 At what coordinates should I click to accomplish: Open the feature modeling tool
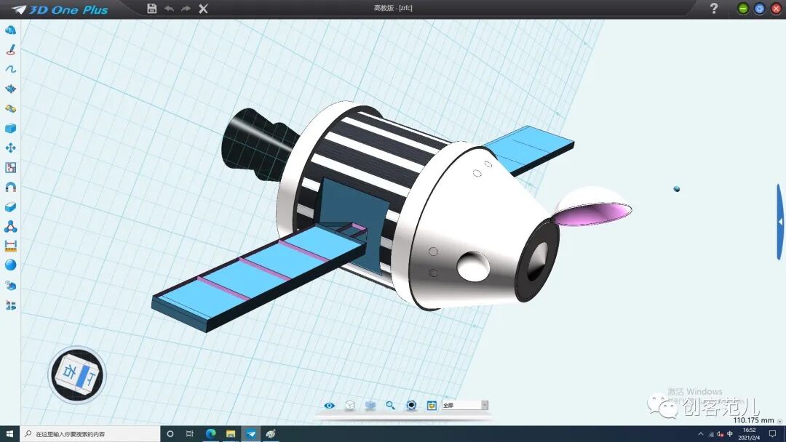click(10, 89)
